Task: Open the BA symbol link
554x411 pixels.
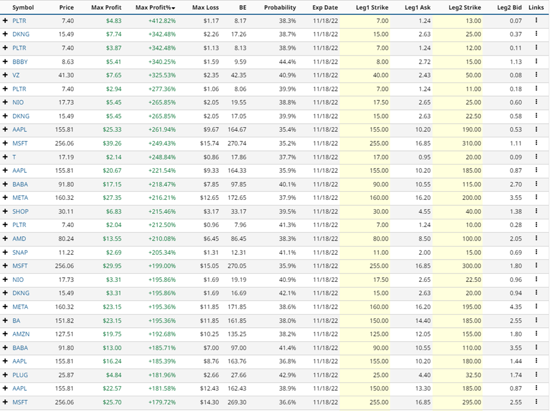Action: pyautogui.click(x=17, y=321)
